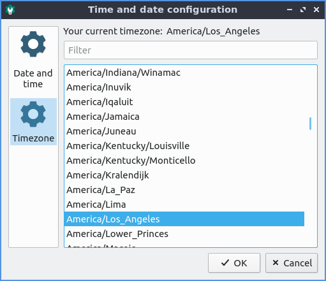Focus the Filter text field
Viewport: 326px width, 281px height.
click(x=191, y=50)
